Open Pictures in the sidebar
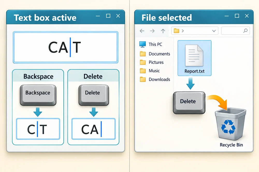The width and height of the screenshot is (259, 172). (152, 62)
